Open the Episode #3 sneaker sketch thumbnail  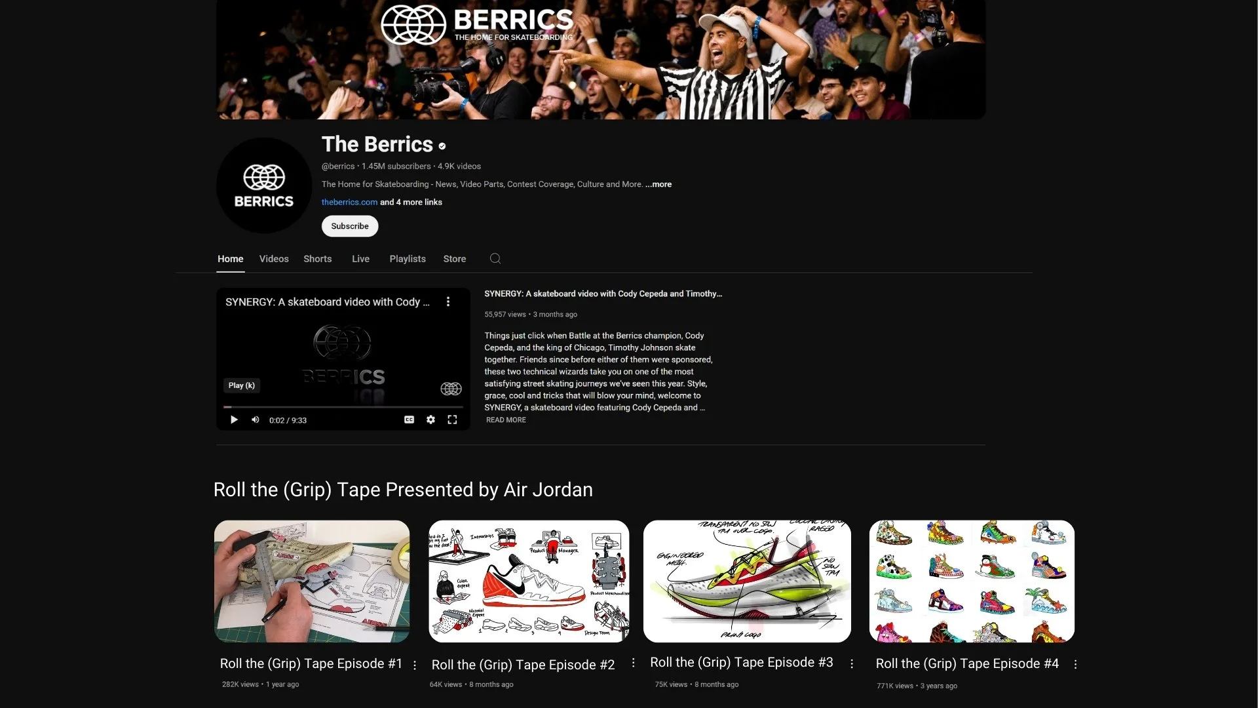tap(747, 581)
